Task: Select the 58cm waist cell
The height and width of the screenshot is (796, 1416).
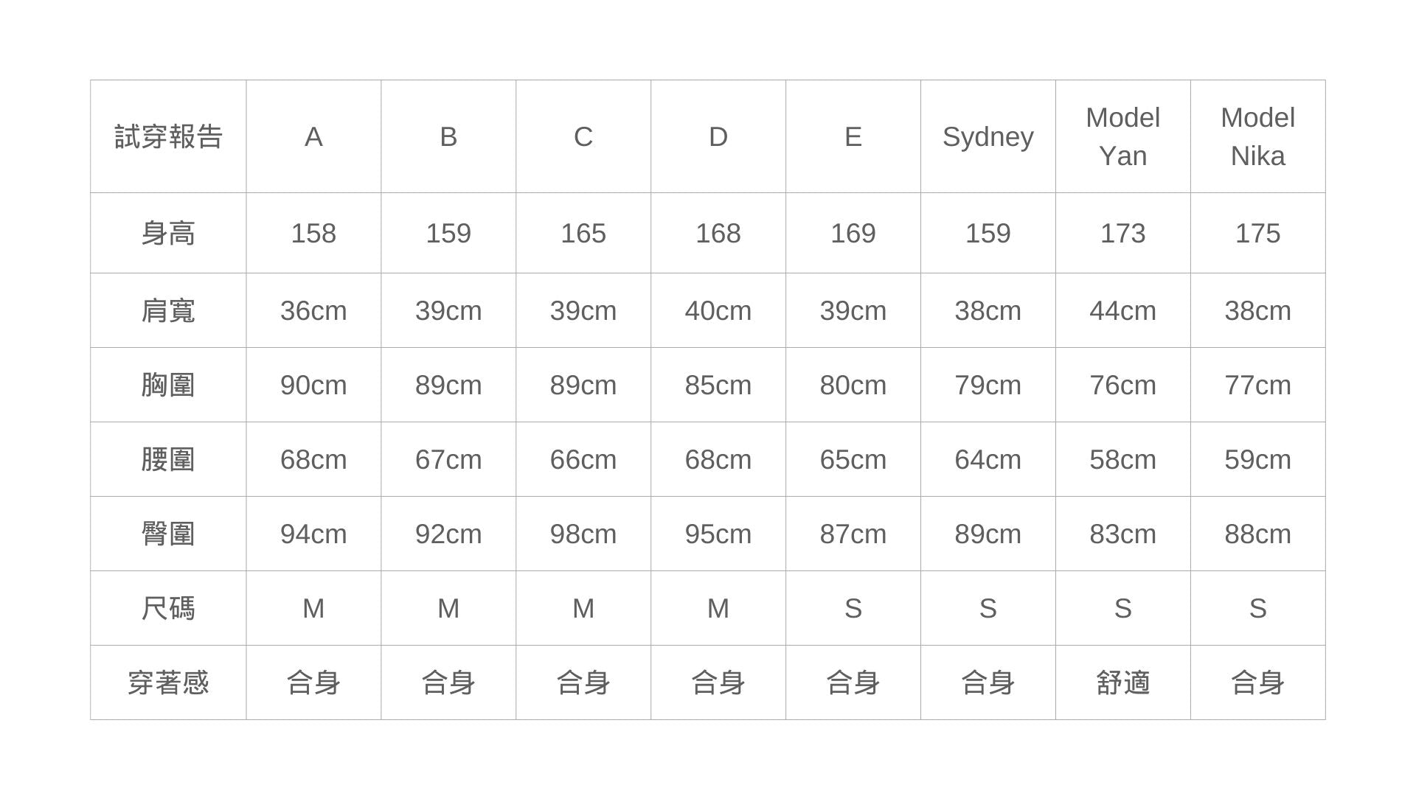Action: 1123,460
